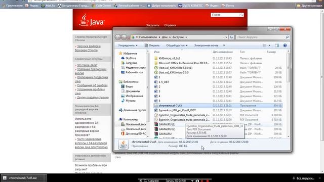324x182 pixels.
Task: Click the refresh button beside address bar
Action: click(x=231, y=37)
